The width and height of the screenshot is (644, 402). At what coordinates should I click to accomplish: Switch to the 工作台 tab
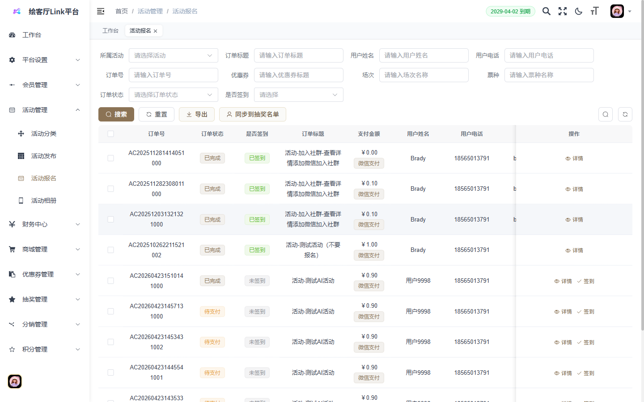point(110,30)
